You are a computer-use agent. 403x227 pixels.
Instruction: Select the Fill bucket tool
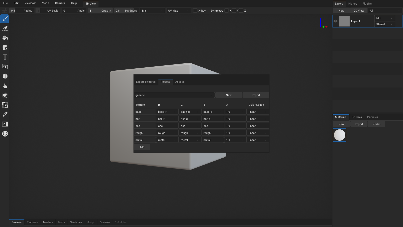coord(5,38)
